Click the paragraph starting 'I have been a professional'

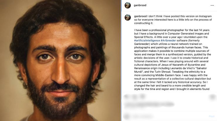pos(172,59)
